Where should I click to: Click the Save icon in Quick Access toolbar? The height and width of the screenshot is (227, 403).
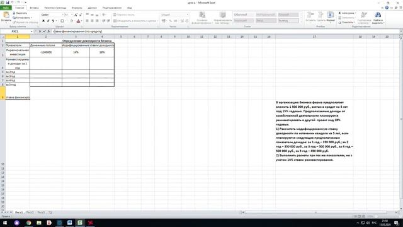pyautogui.click(x=8, y=3)
